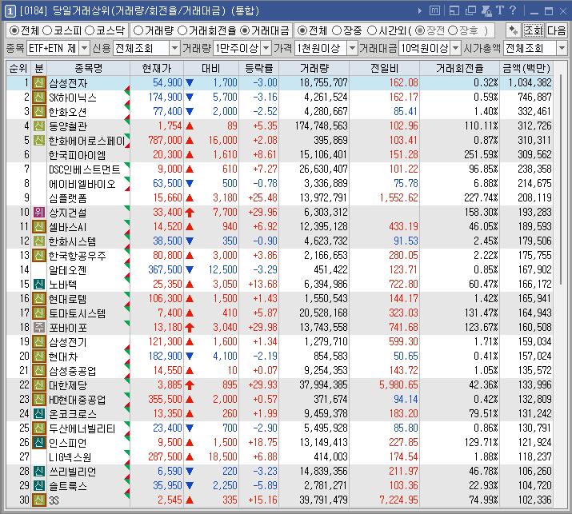The height and width of the screenshot is (514, 572).
Task: Select the 코스피 radio button
Action: 47,30
